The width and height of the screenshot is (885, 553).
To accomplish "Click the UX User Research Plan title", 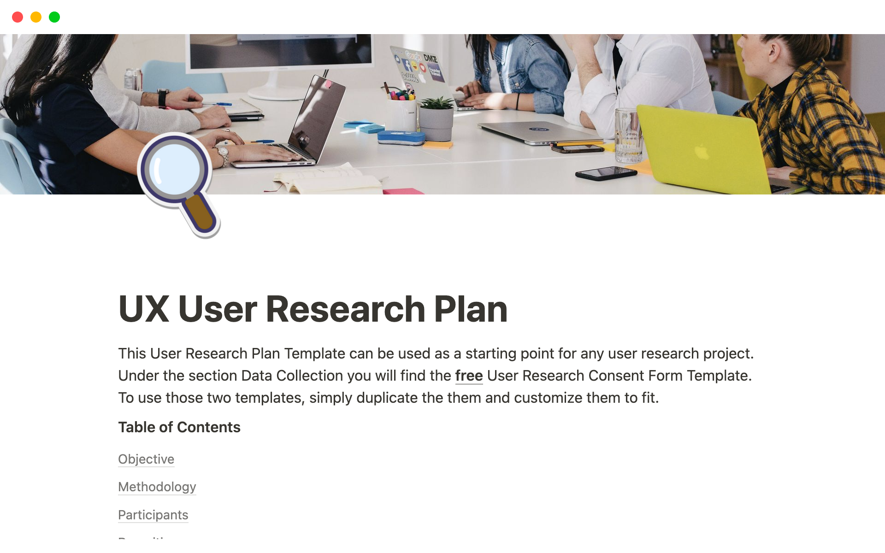I will 313,309.
